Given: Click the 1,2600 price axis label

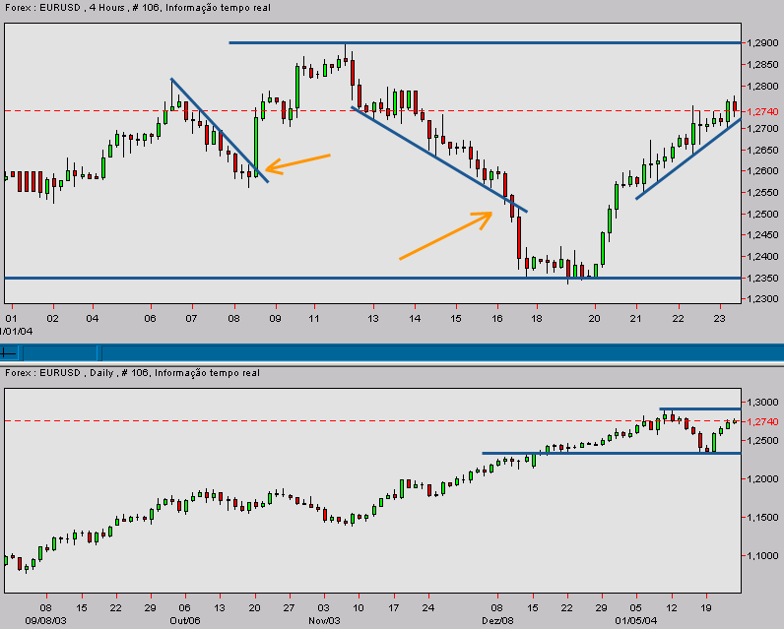Looking at the screenshot, I should (762, 171).
